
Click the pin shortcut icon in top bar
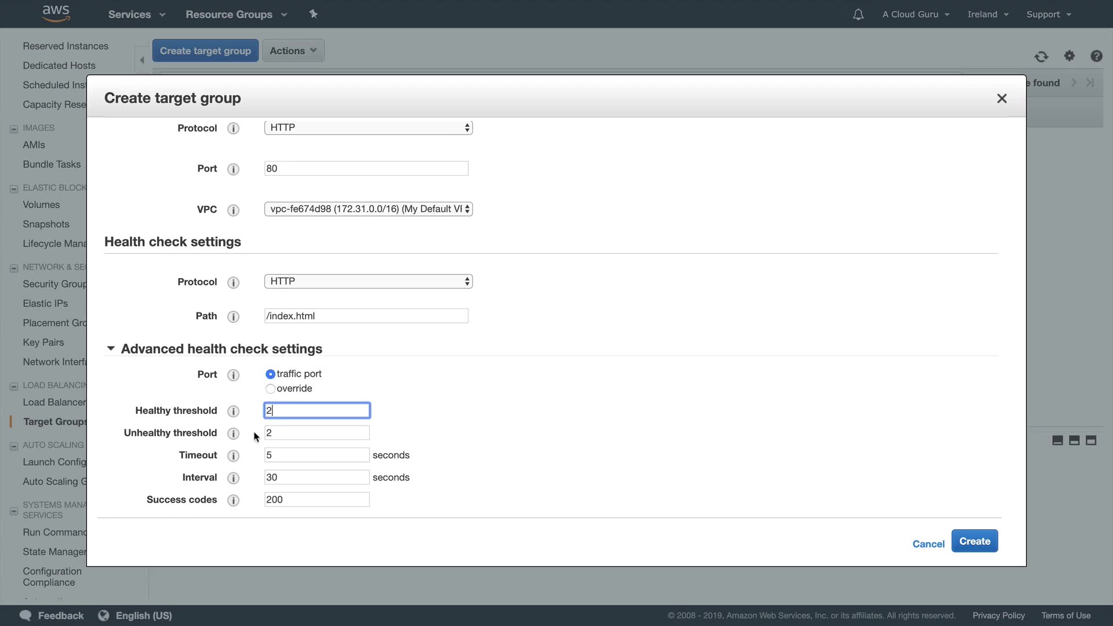[314, 14]
